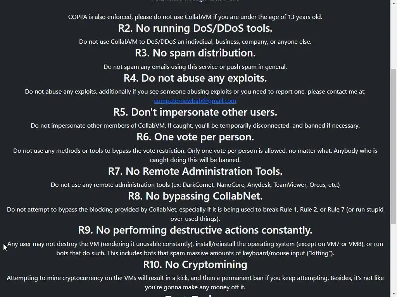
Task: Click the 'R5. Don't impersonate other users.' heading
Action: point(195,112)
